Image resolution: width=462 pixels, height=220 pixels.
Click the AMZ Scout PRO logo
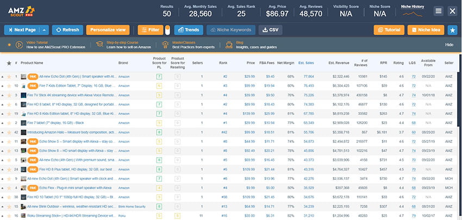tap(22, 11)
